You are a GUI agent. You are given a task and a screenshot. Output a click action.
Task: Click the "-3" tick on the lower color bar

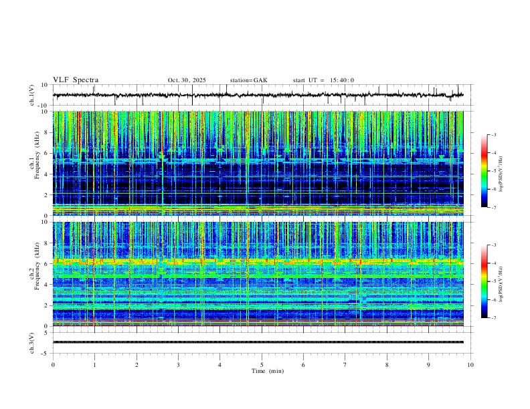point(494,245)
